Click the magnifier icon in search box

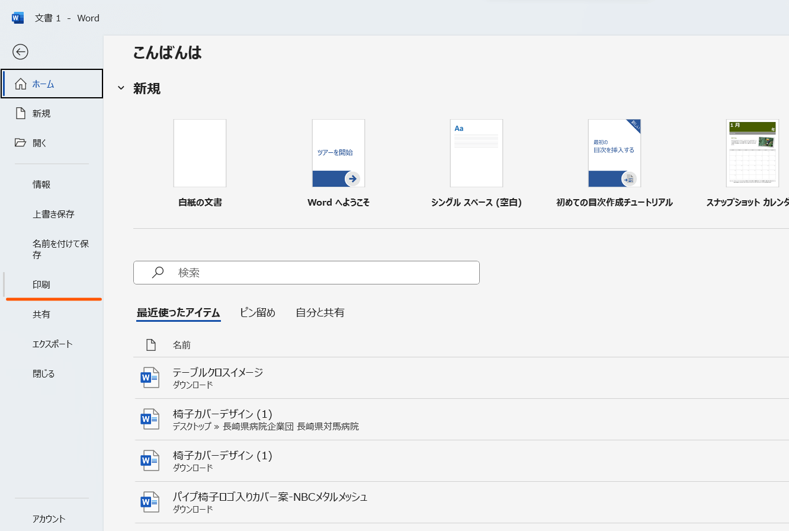point(158,273)
